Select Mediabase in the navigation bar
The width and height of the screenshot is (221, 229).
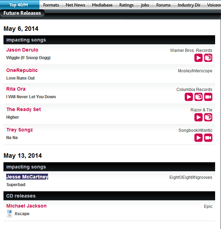coord(103,5)
